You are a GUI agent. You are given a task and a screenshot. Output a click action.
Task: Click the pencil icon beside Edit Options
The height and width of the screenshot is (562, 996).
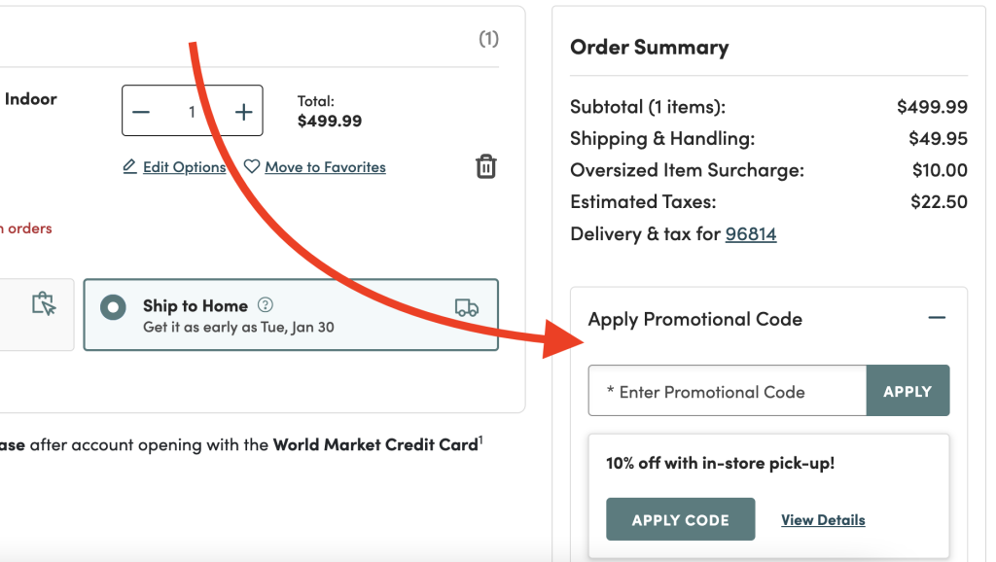tap(129, 167)
